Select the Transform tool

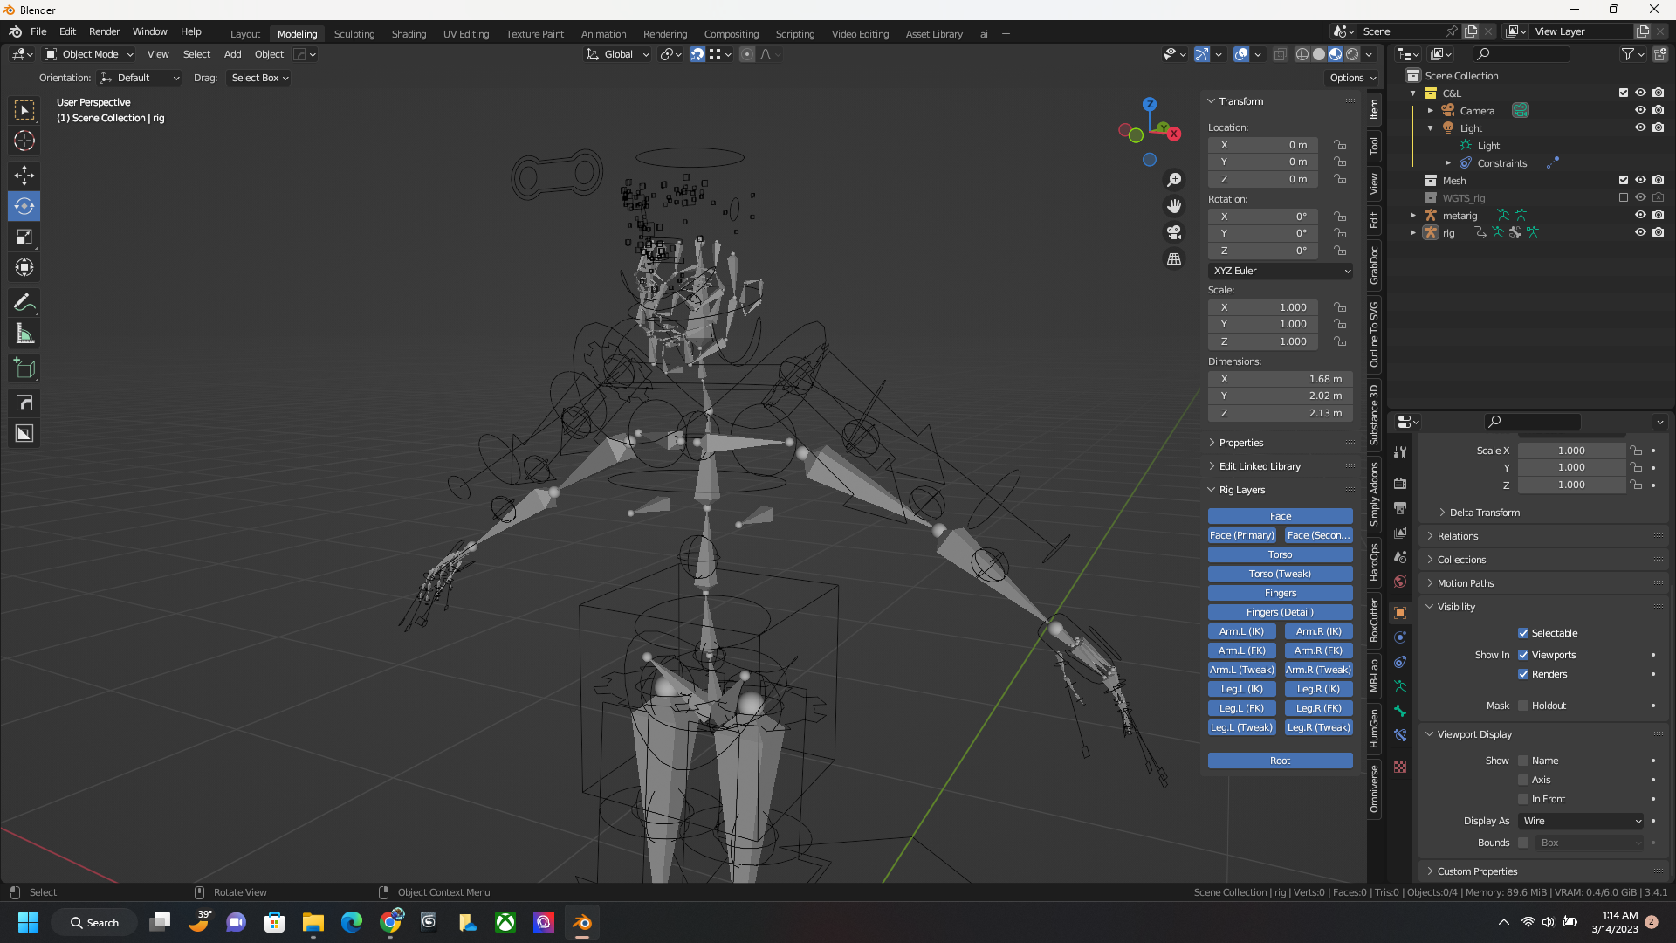click(x=24, y=268)
